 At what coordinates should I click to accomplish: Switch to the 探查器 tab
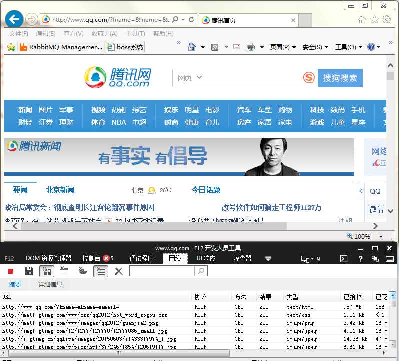click(x=242, y=259)
